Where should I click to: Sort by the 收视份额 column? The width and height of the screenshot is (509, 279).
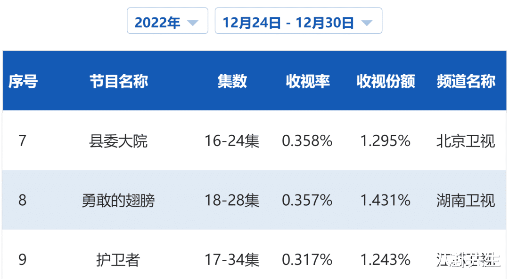[x=385, y=81]
